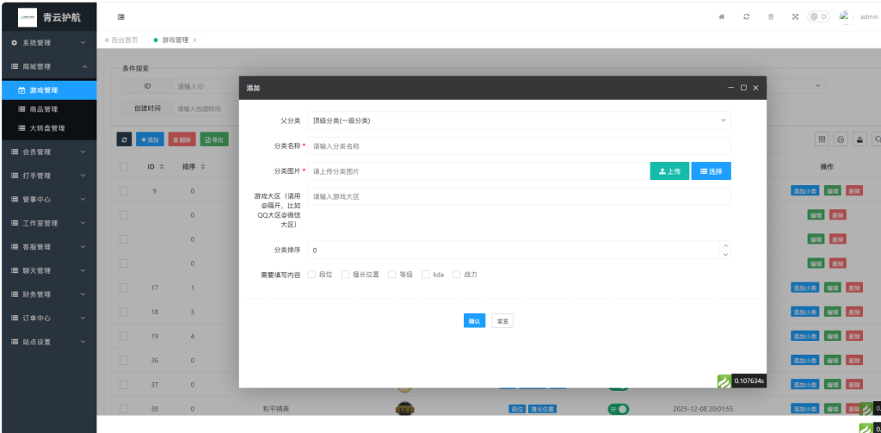881x433 pixels.
Task: Minimize the 添加 dialog
Action: tap(731, 88)
